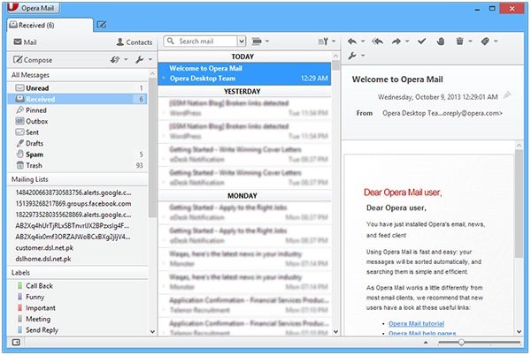This screenshot has width=531, height=355.
Task: Collapse the All Messages section header
Action: point(78,75)
